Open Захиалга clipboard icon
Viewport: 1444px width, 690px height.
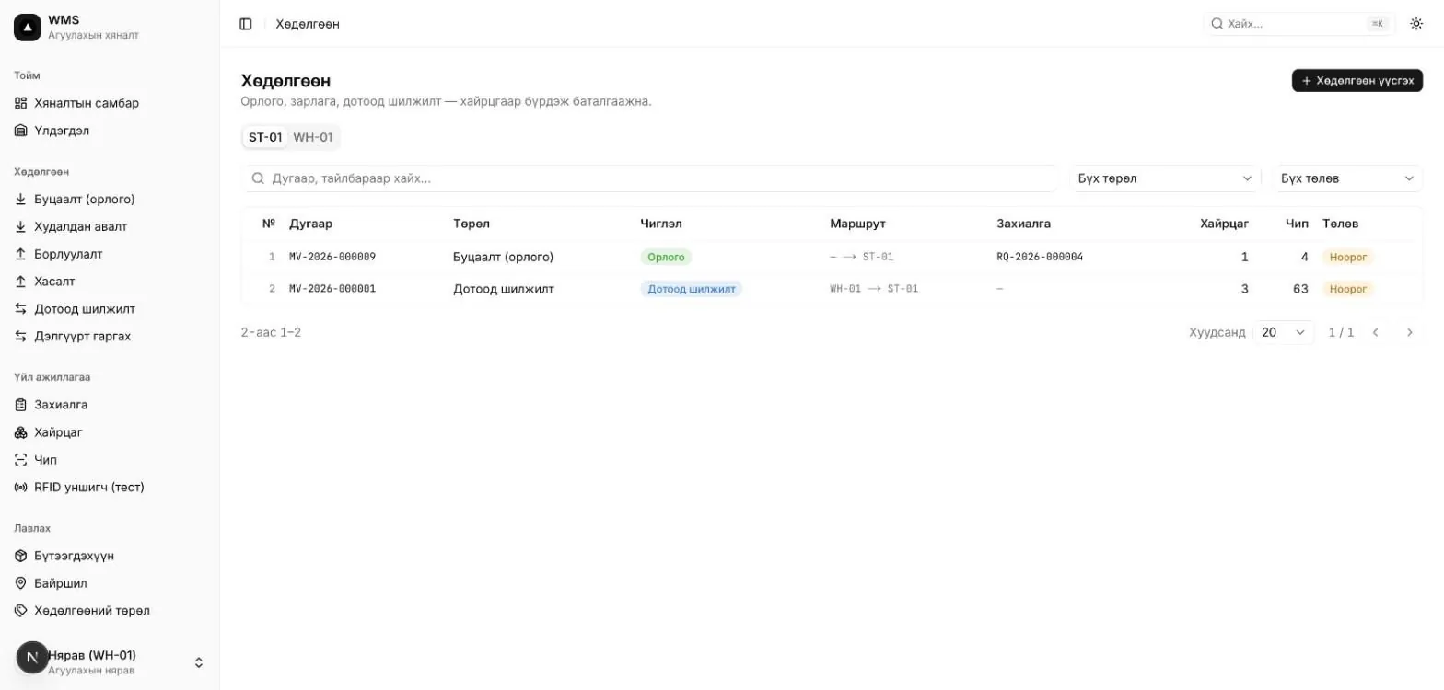[21, 405]
